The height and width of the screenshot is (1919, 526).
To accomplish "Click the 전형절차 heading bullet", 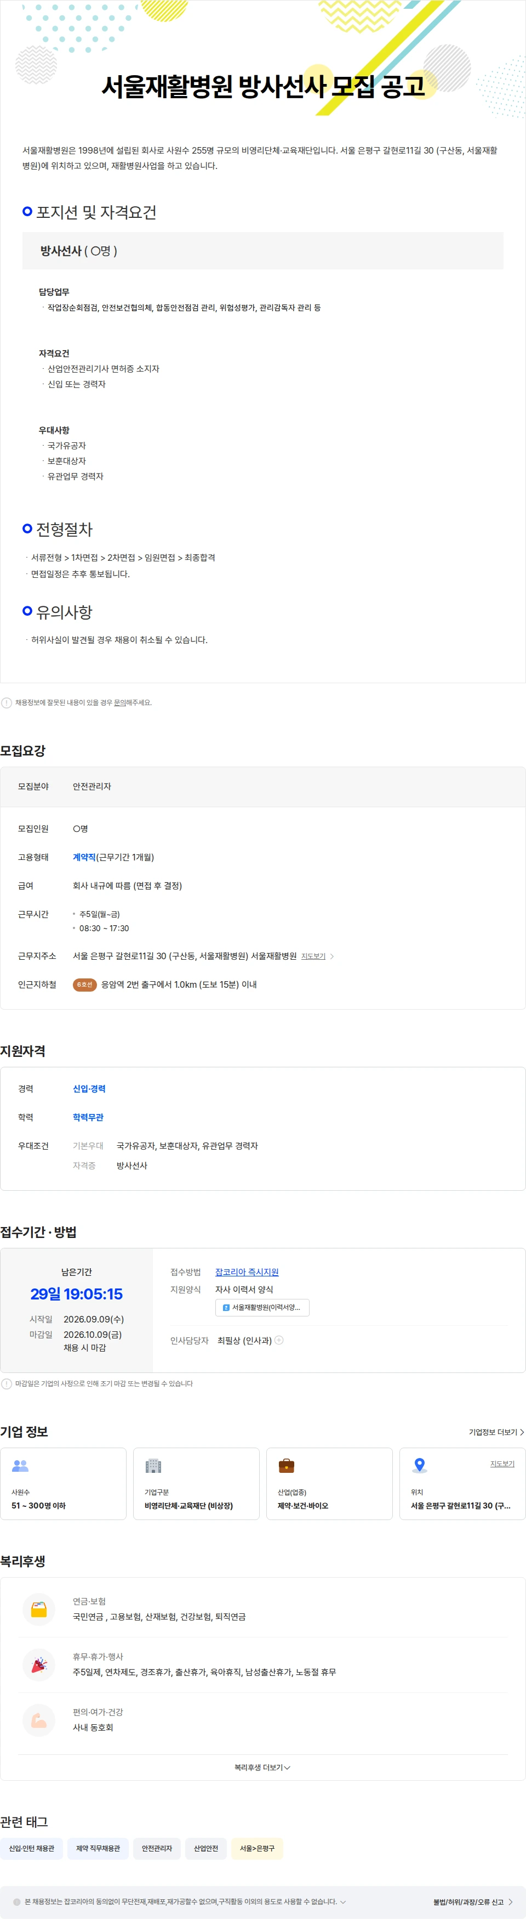I will coord(27,528).
